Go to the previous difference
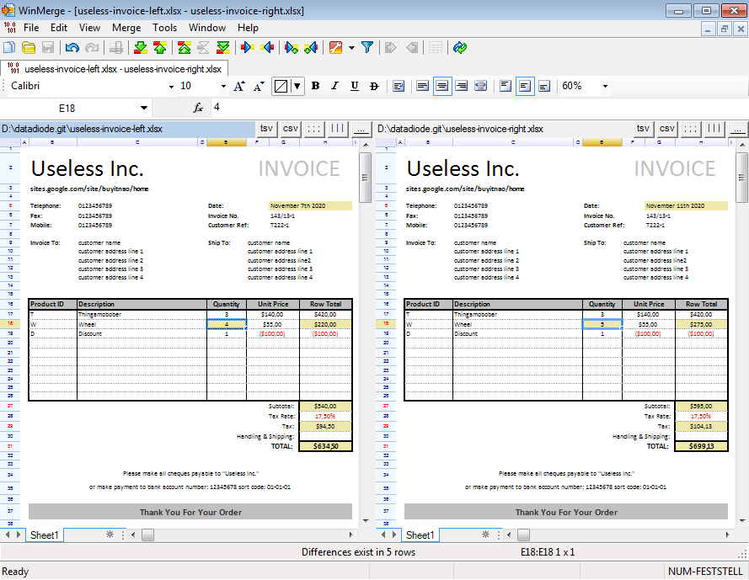749x580 pixels. [x=160, y=47]
